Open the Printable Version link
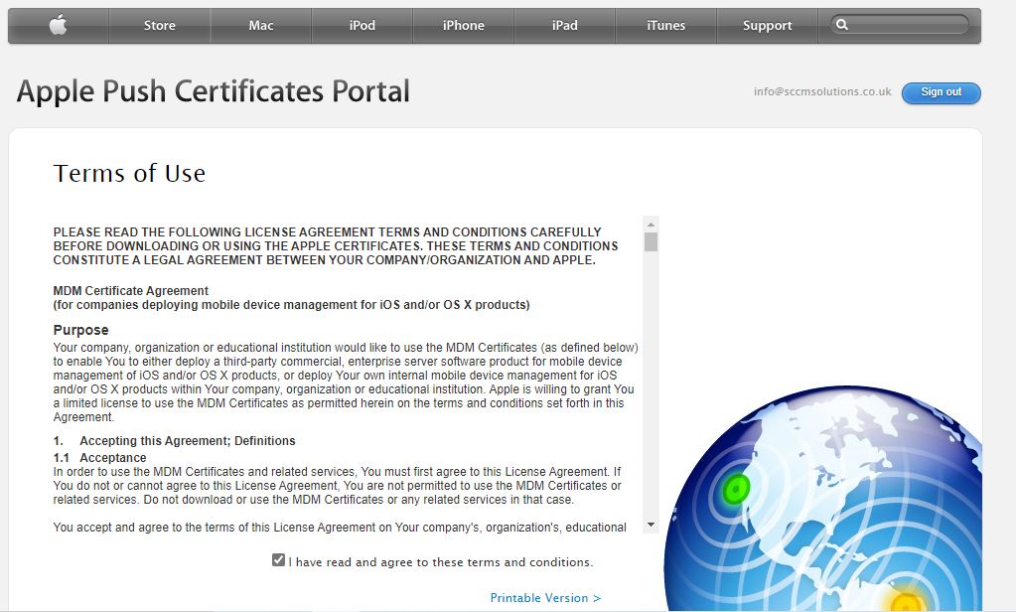1016x612 pixels. (545, 598)
